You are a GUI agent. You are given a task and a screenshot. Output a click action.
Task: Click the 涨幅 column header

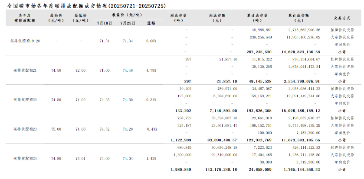click(x=151, y=23)
